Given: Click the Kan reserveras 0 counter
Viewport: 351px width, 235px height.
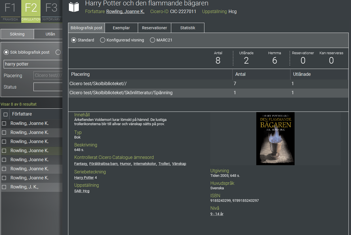Looking at the screenshot, I should point(331,58).
